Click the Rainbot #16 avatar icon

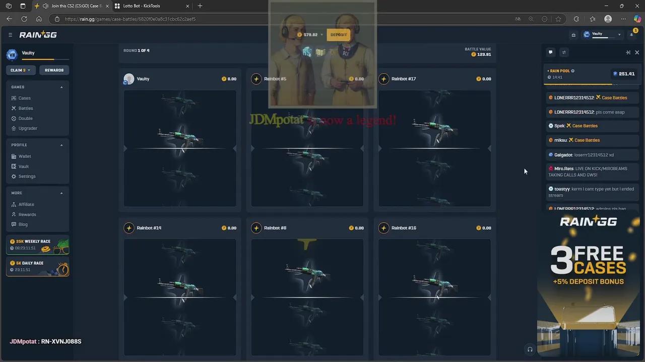pyautogui.click(x=384, y=228)
